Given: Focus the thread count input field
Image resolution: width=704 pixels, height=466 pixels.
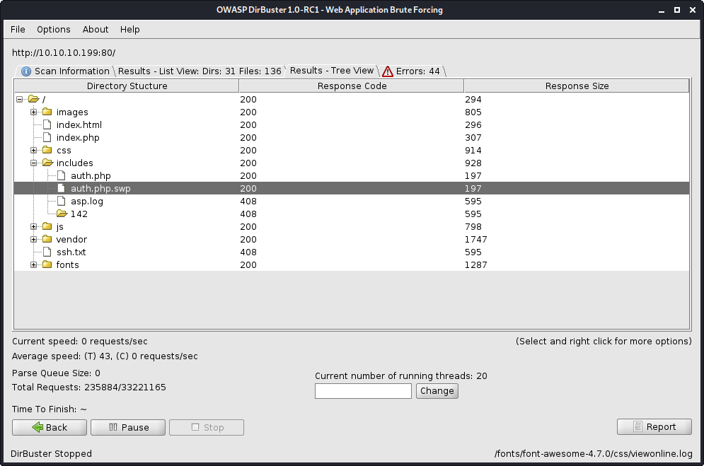Looking at the screenshot, I should pyautogui.click(x=363, y=390).
